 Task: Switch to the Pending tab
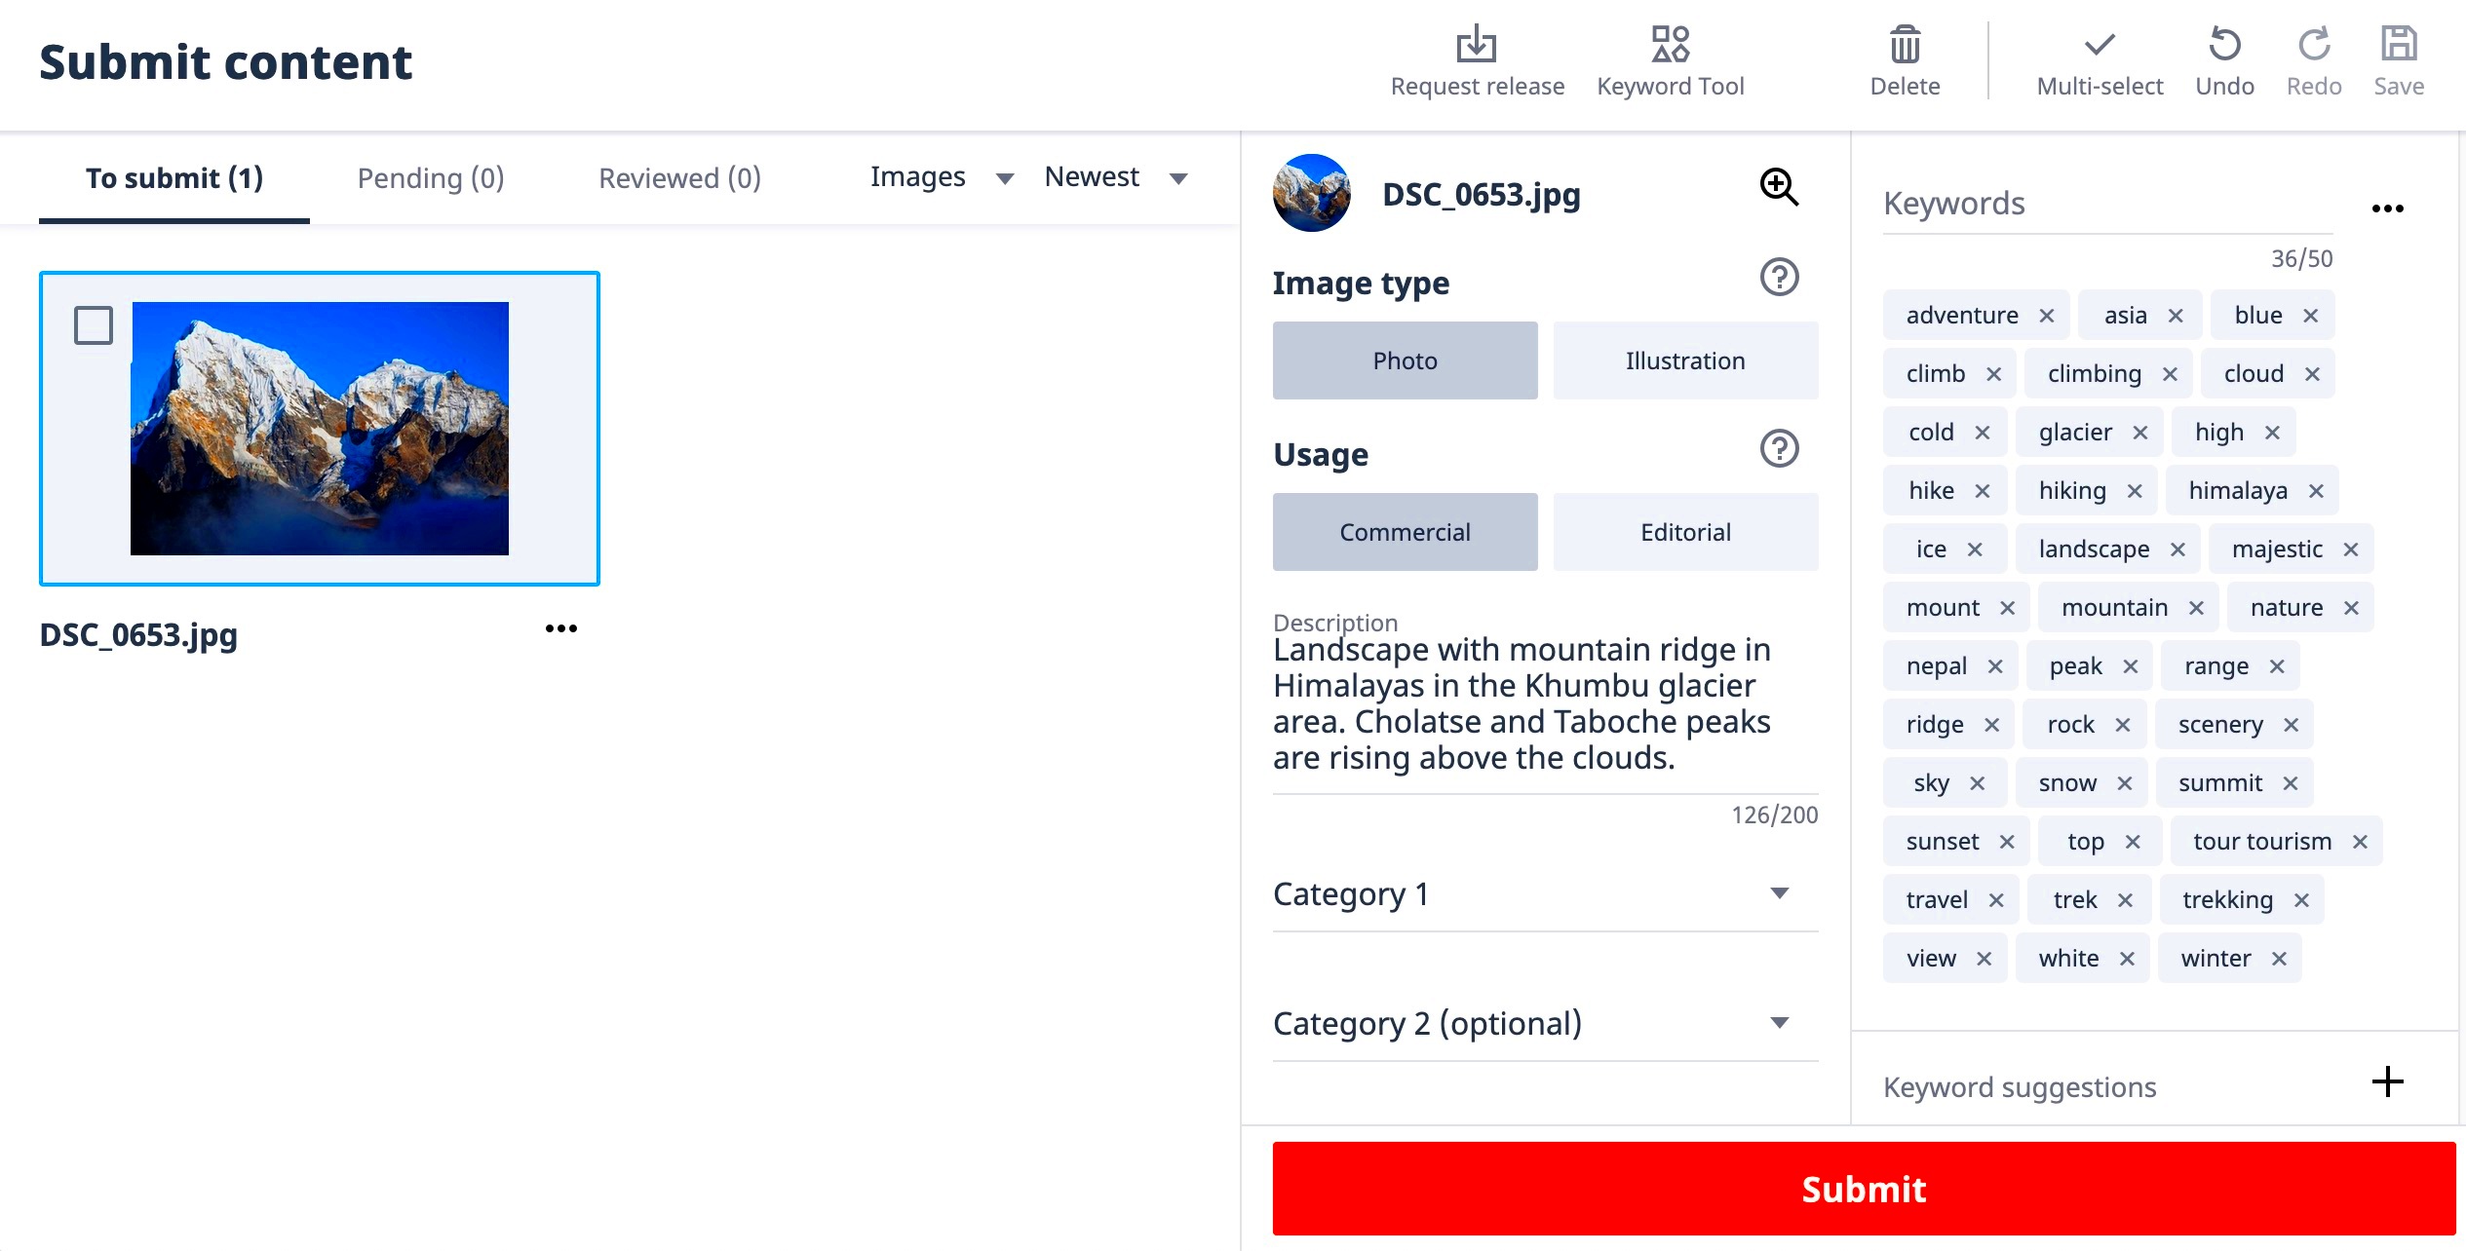click(430, 177)
